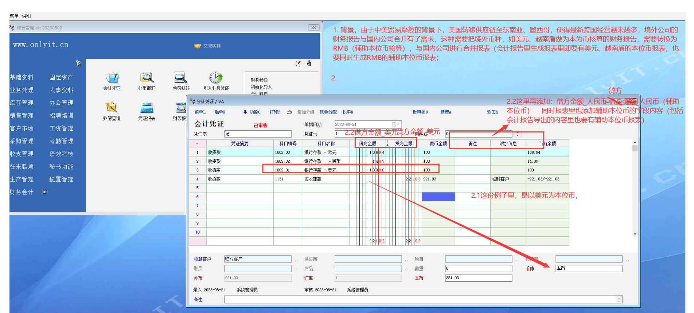Screen dimensions: 694x313
Task: Open 引入业务凭证 clock icon
Action: (x=216, y=78)
